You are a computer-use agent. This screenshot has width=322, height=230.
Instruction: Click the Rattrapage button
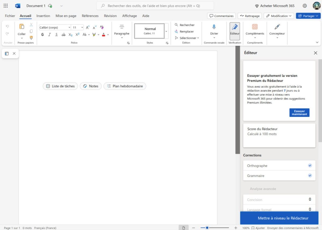(x=250, y=16)
